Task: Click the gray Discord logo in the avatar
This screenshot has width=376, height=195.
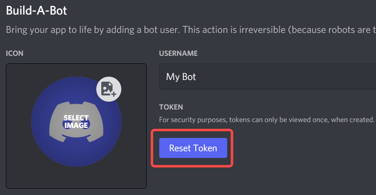Action: click(x=76, y=122)
